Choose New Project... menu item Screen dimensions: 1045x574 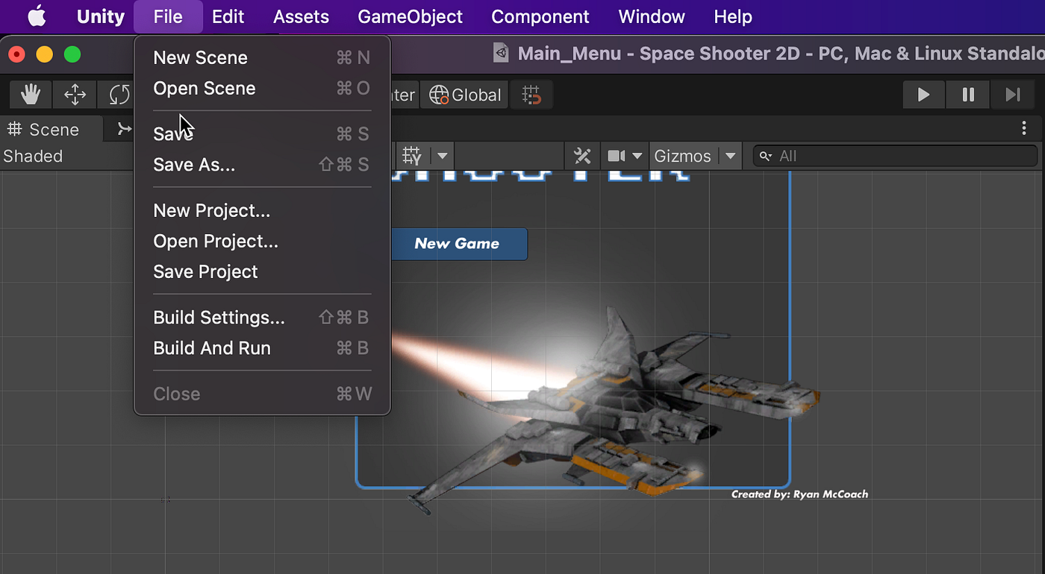click(262, 210)
